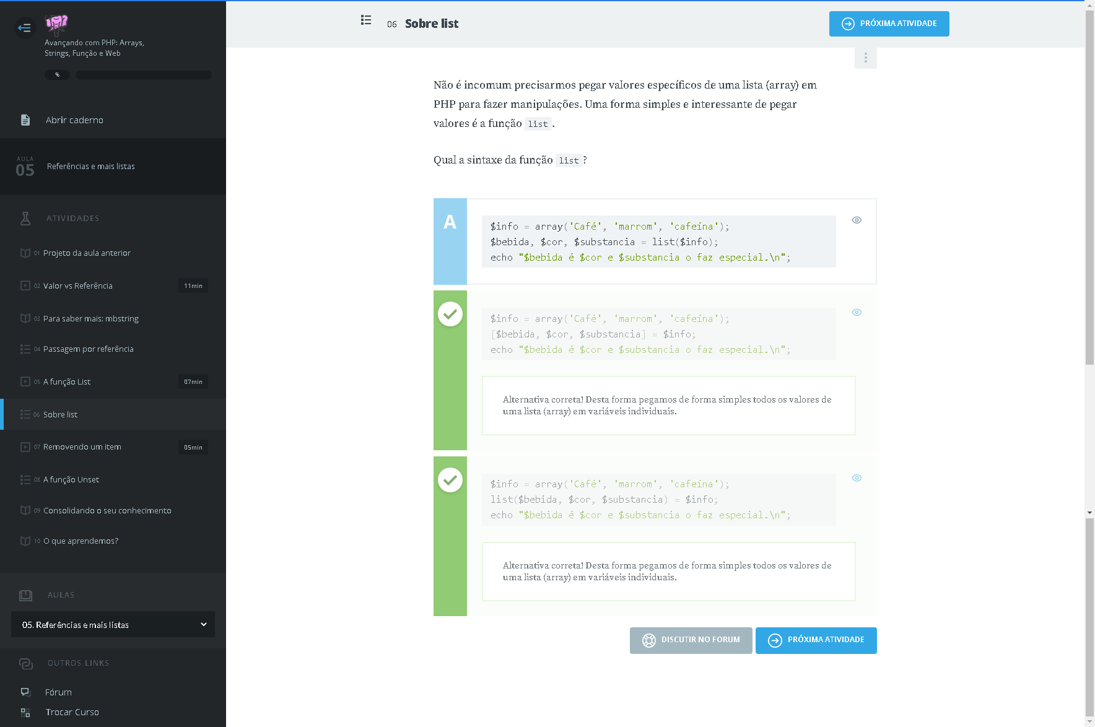Click the Atividades flask icon
1095x727 pixels.
pyautogui.click(x=25, y=218)
